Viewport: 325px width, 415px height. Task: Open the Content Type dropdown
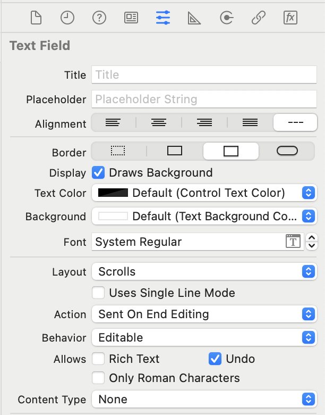click(204, 399)
